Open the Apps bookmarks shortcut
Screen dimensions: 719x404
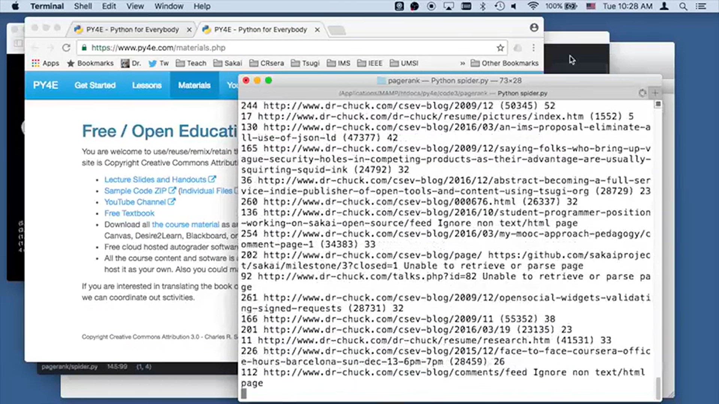tap(45, 63)
